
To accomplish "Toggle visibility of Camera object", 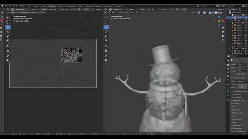I will coord(246,17).
